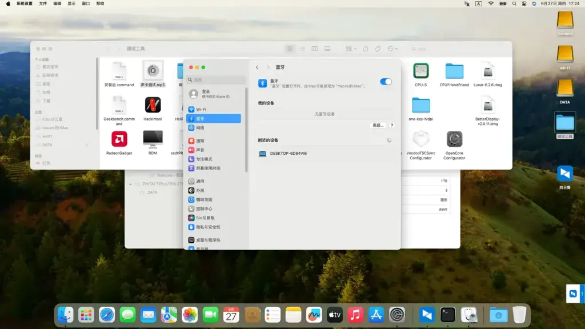Screen dimensions: 585x329
Task: Turn off the Bluetooth switch
Action: point(386,82)
